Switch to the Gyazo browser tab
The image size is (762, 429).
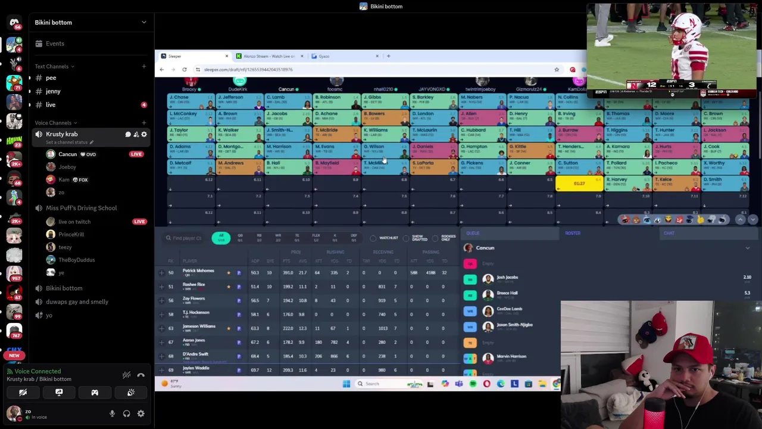click(343, 56)
